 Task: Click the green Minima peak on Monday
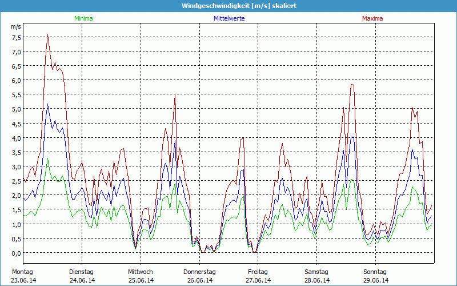tap(48, 158)
